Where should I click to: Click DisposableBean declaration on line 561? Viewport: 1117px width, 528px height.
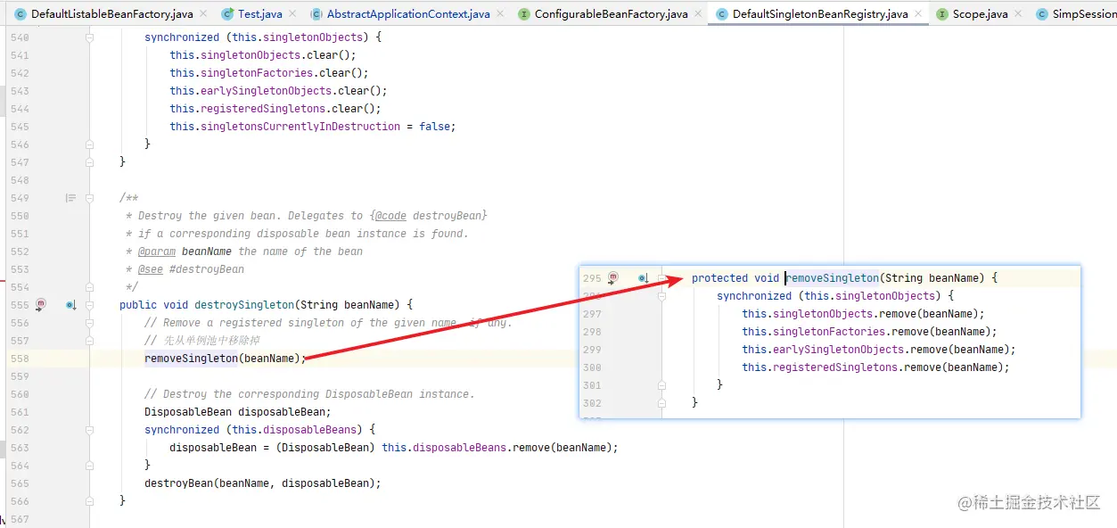[237, 412]
